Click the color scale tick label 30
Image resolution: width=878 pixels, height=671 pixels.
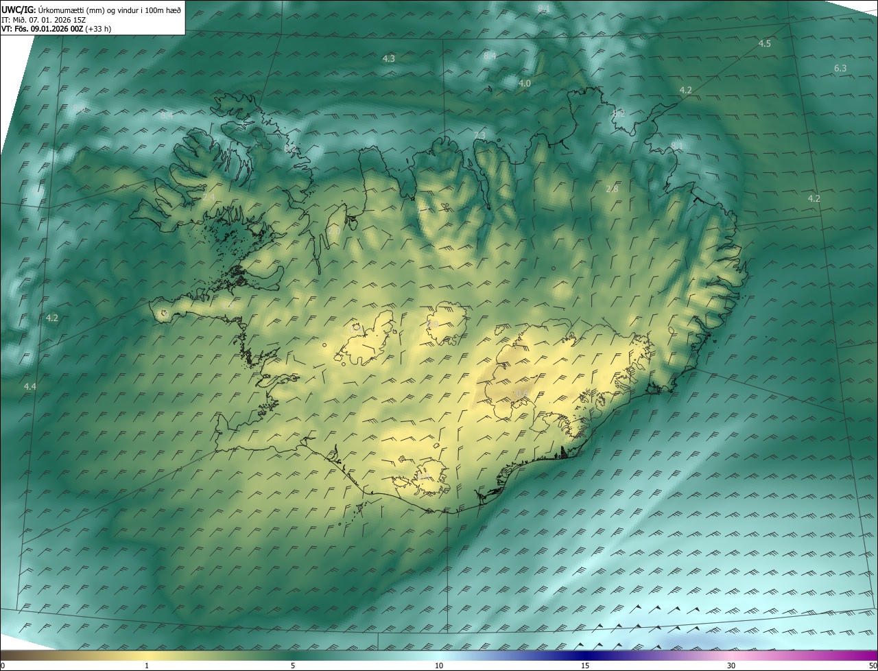[x=731, y=666]
